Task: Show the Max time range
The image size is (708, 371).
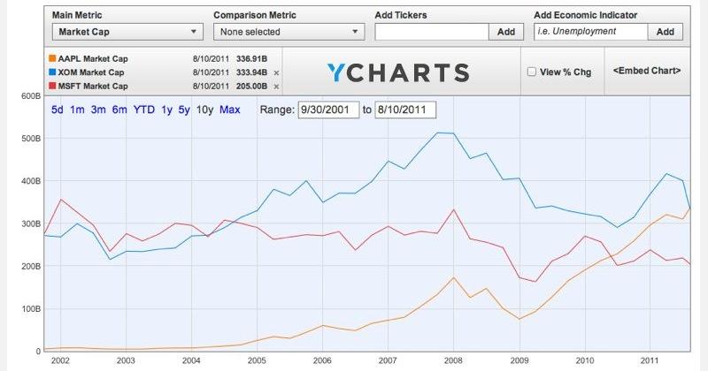Action: coord(230,110)
